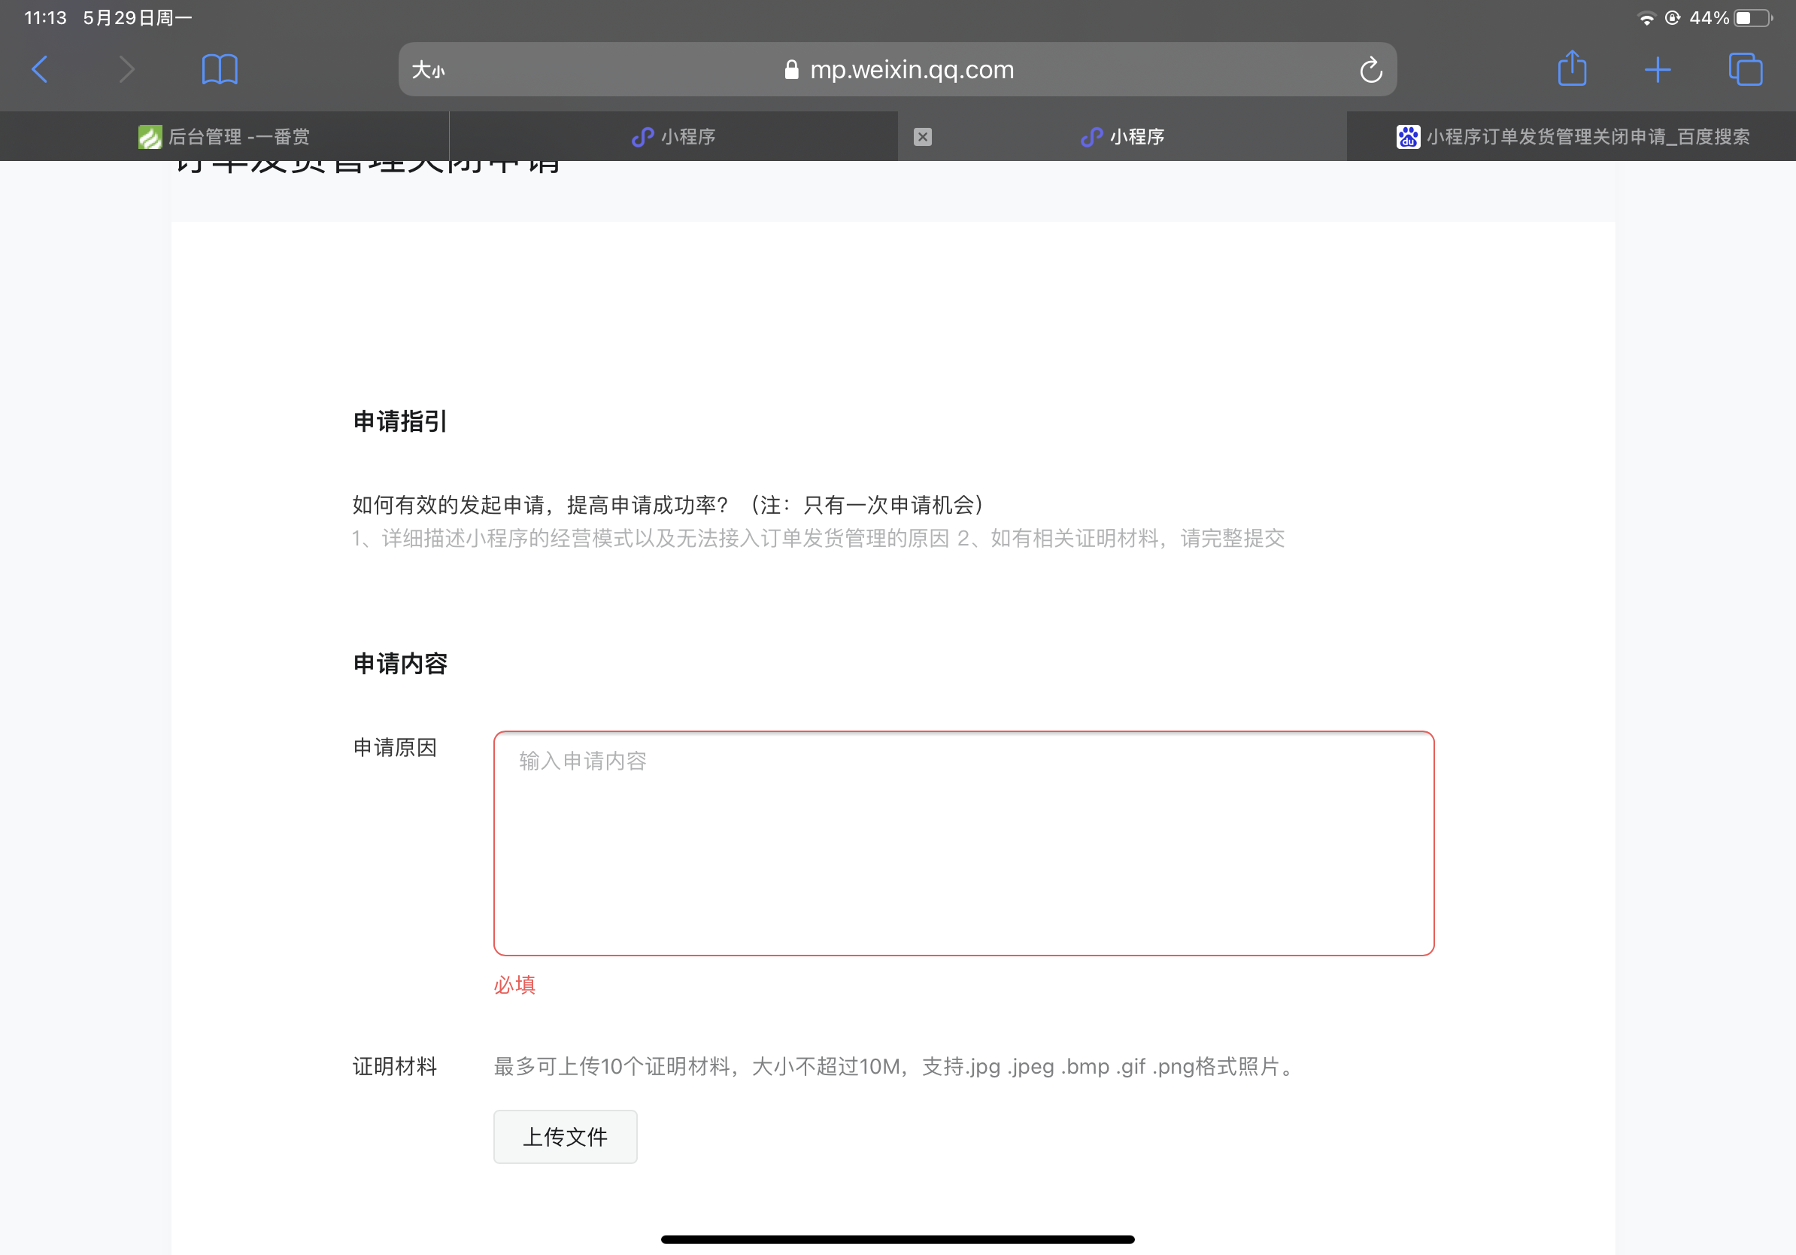Open the share sheet icon

1572,69
